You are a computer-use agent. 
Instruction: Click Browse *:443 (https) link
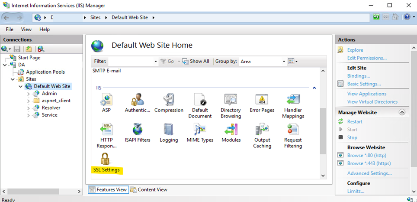369,163
